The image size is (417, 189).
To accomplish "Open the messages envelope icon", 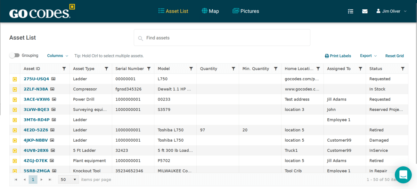I will click(x=365, y=11).
